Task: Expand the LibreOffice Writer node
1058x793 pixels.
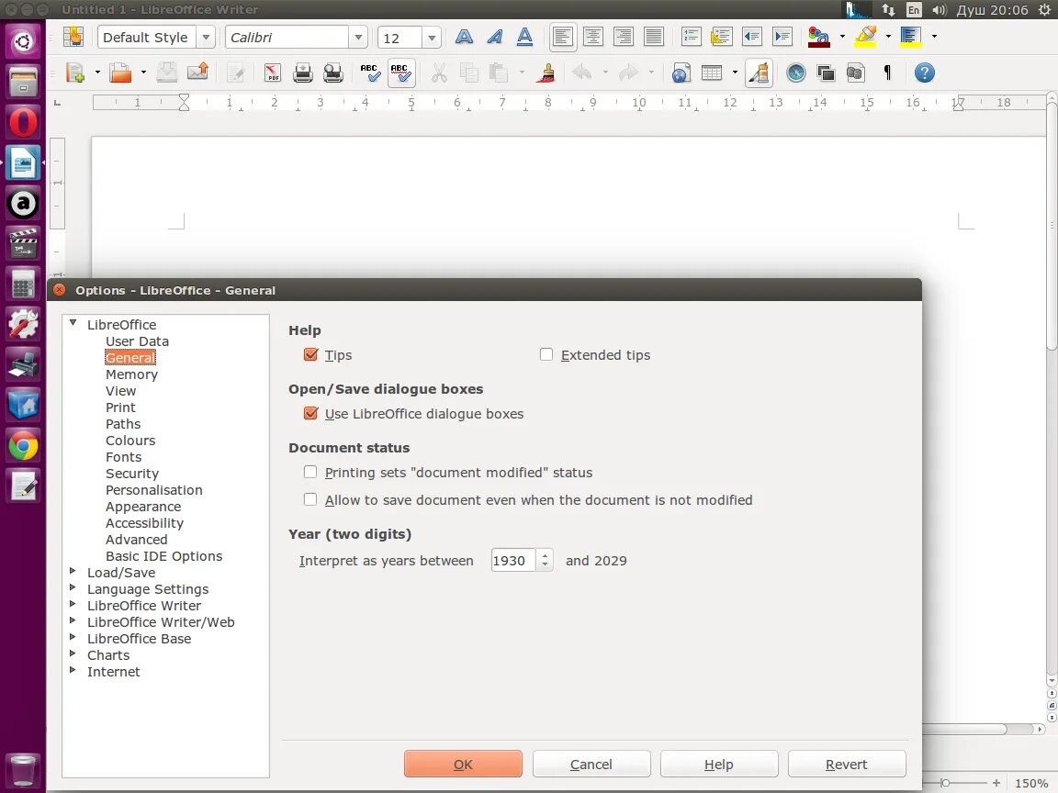Action: click(x=73, y=604)
